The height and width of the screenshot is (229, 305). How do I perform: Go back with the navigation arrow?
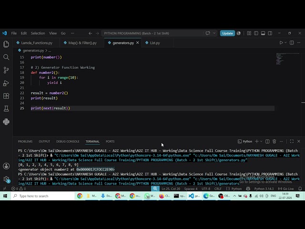(x=90, y=33)
